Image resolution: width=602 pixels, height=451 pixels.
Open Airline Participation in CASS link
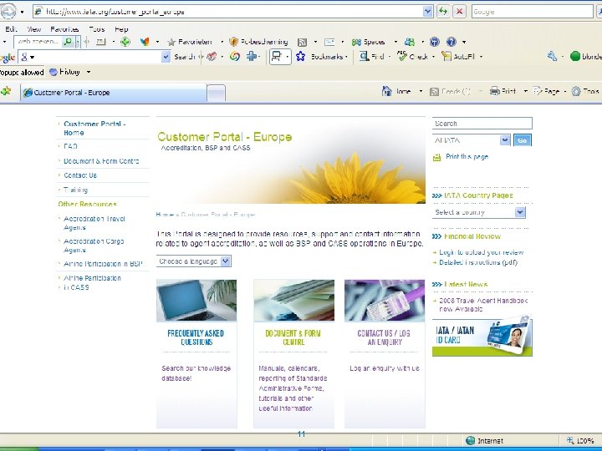click(x=92, y=282)
